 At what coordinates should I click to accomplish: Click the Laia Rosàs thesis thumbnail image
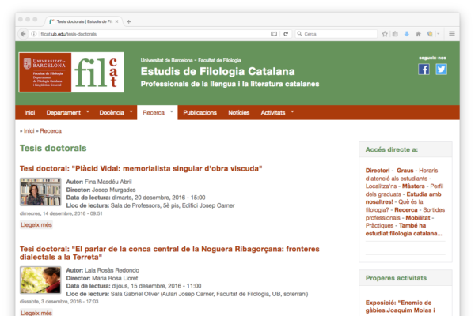click(40, 280)
